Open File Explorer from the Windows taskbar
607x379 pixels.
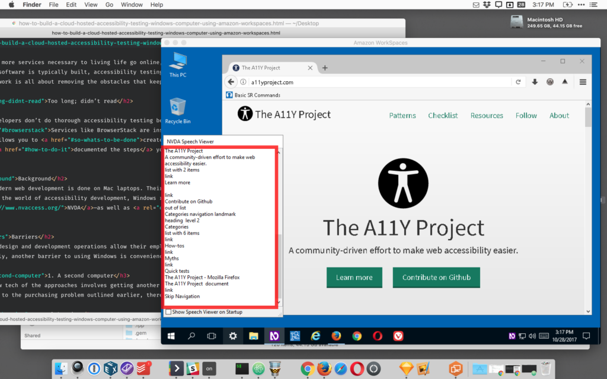pyautogui.click(x=254, y=336)
